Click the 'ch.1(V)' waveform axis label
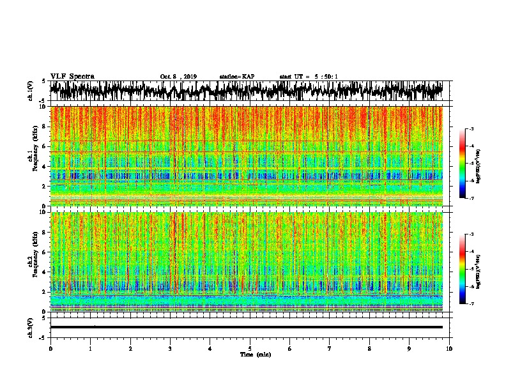Image resolution: width=506 pixels, height=391 pixels. (x=31, y=91)
